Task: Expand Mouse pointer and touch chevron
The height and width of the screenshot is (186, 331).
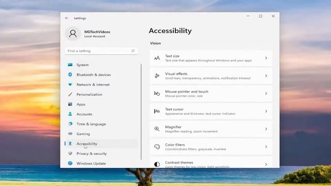Action: coord(266,94)
